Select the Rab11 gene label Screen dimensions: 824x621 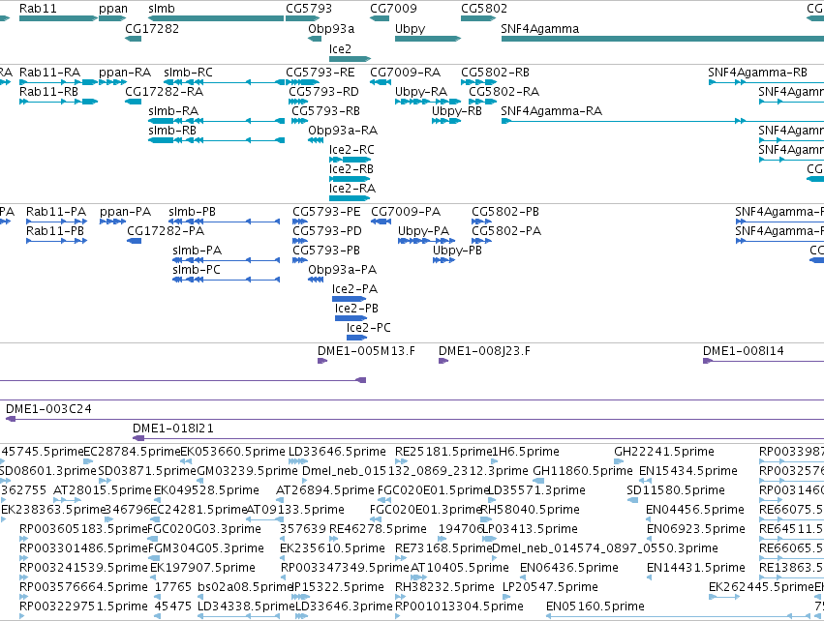(38, 9)
